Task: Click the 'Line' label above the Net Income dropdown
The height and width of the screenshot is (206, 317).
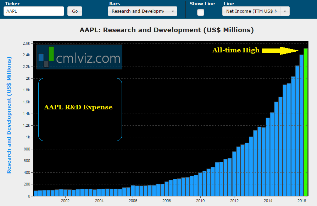Action: (229, 4)
